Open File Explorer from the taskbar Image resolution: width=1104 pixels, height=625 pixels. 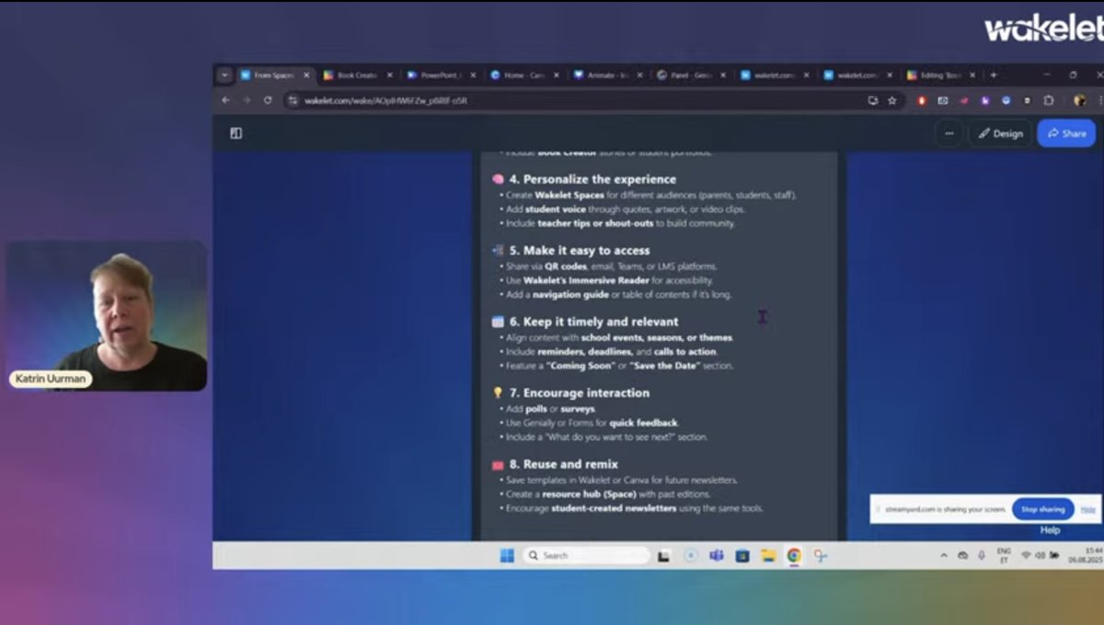[x=768, y=555]
